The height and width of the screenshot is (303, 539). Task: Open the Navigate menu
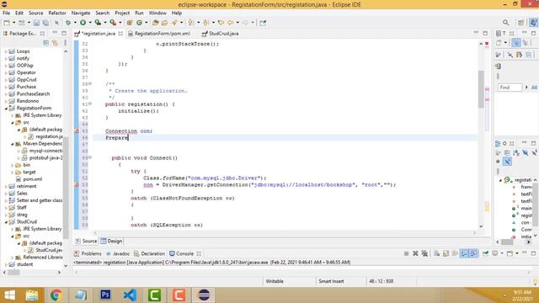[x=81, y=13]
